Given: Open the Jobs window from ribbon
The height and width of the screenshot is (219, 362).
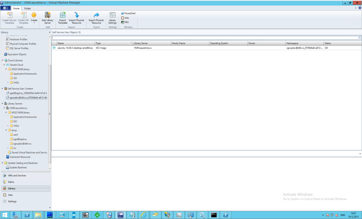Looking at the screenshot, I should click(x=125, y=18).
